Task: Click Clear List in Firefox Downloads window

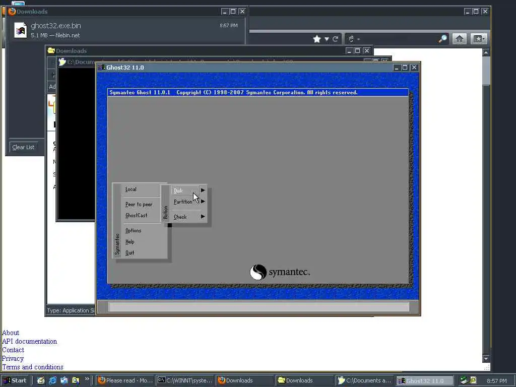Action: [23, 147]
